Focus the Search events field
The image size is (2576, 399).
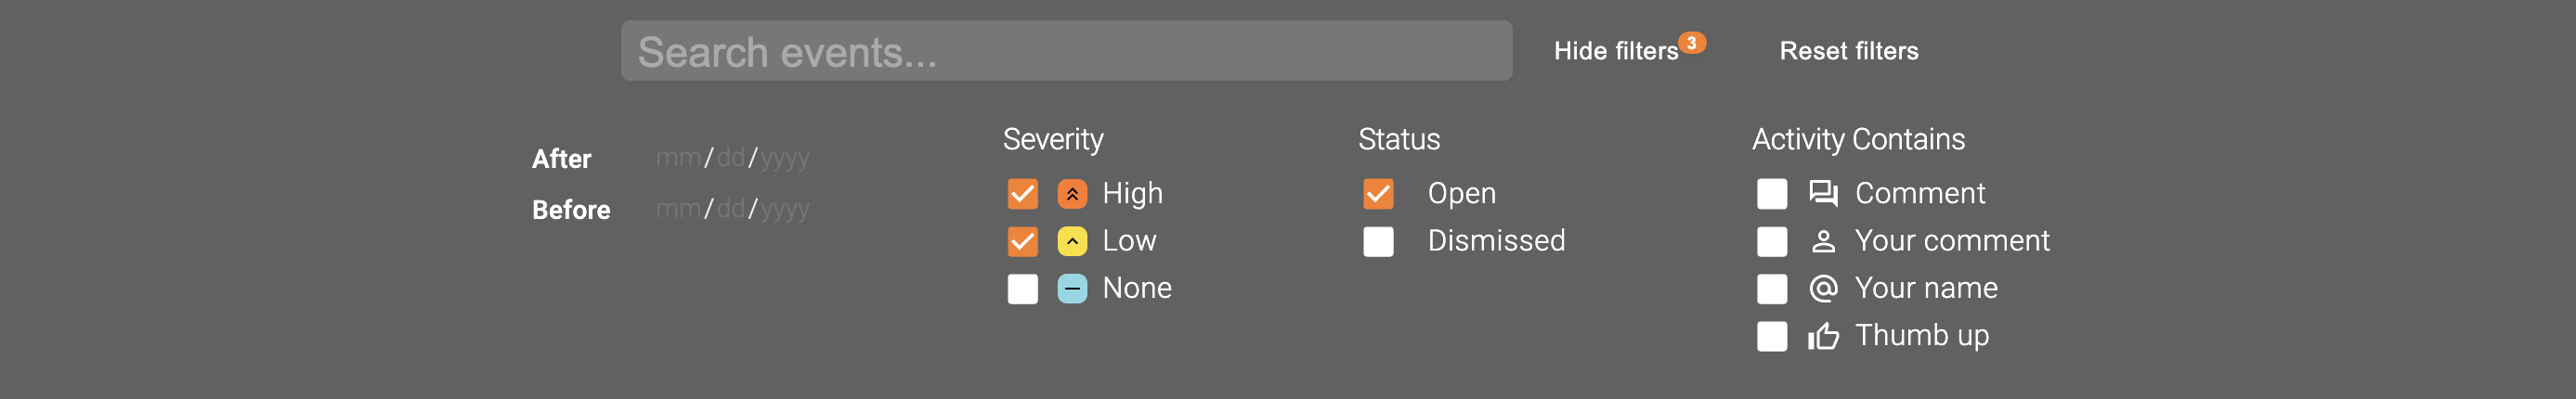pyautogui.click(x=1065, y=51)
